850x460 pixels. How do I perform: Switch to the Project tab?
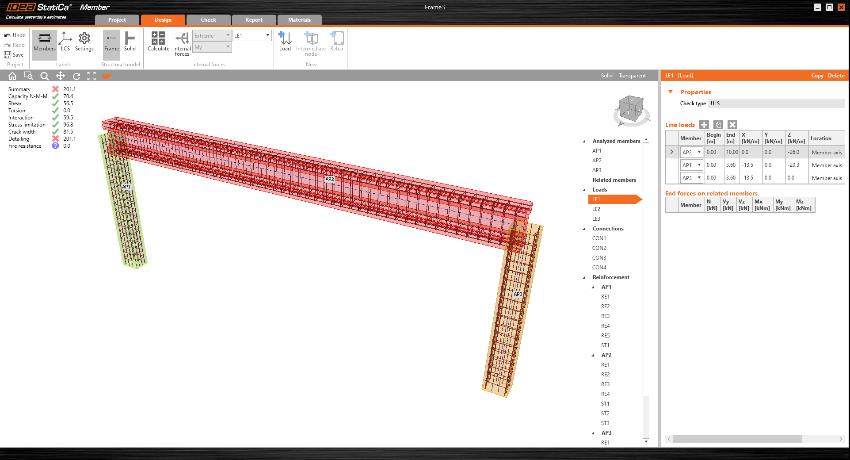pos(117,20)
